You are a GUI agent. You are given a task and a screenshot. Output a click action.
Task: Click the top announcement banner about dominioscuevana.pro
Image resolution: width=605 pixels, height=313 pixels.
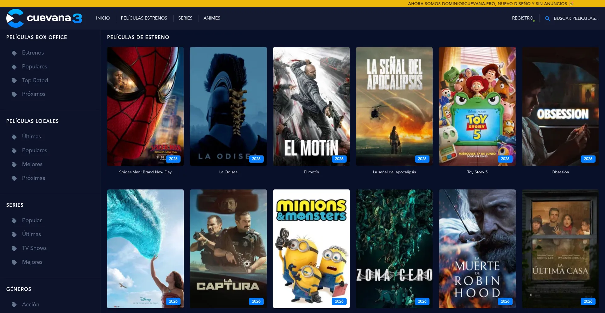click(x=491, y=3)
